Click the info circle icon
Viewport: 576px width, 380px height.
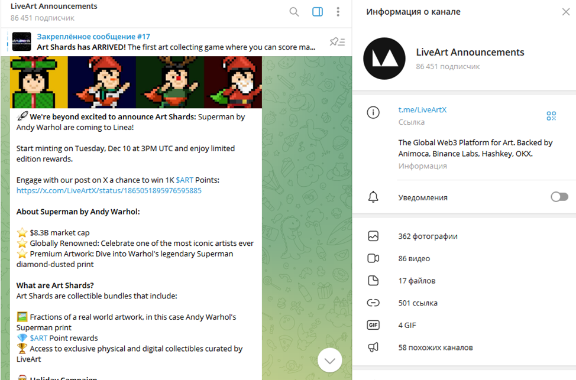[373, 112]
